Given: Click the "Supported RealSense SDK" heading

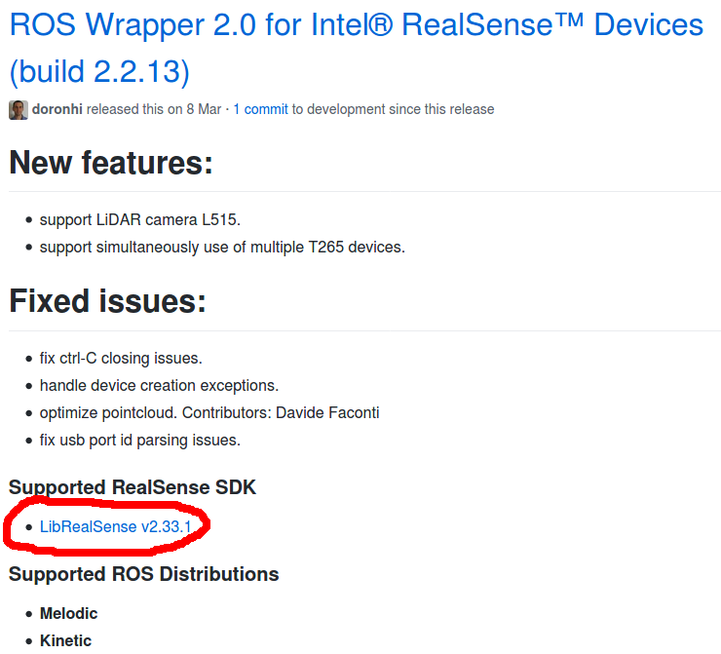Looking at the screenshot, I should (133, 487).
